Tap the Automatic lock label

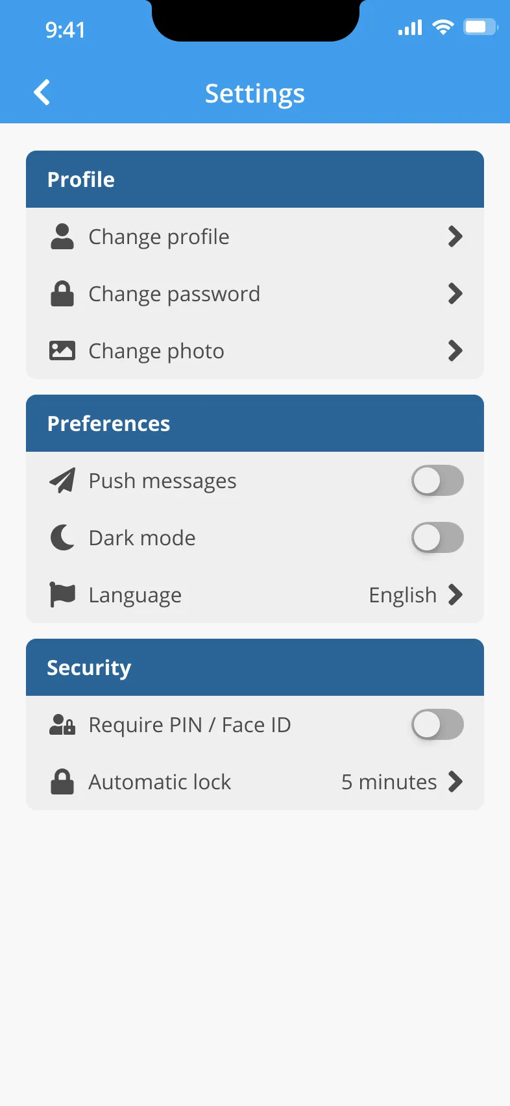click(x=160, y=781)
